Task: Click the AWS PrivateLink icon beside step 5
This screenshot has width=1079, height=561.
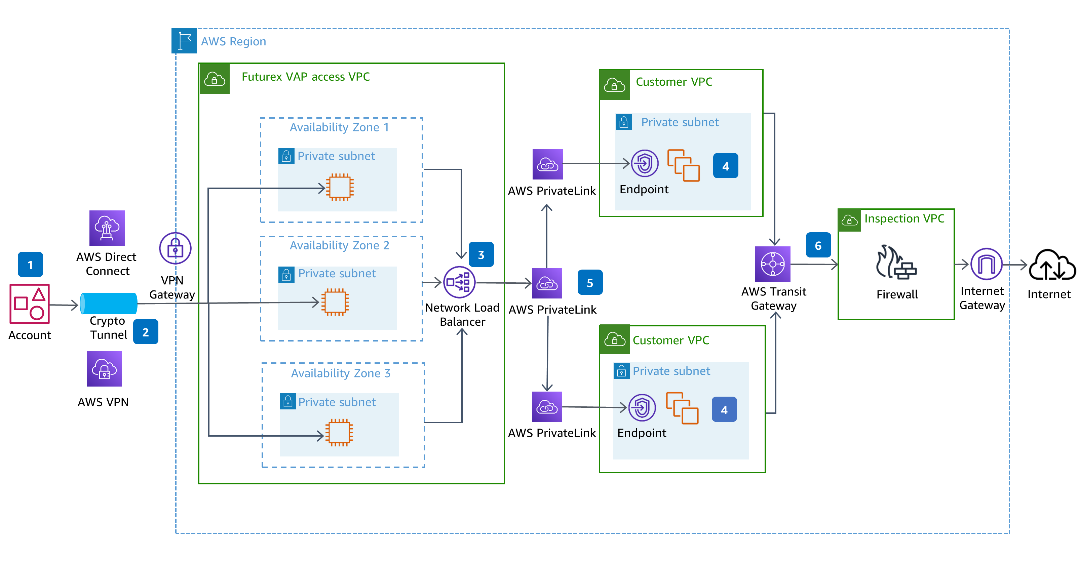Action: click(547, 283)
